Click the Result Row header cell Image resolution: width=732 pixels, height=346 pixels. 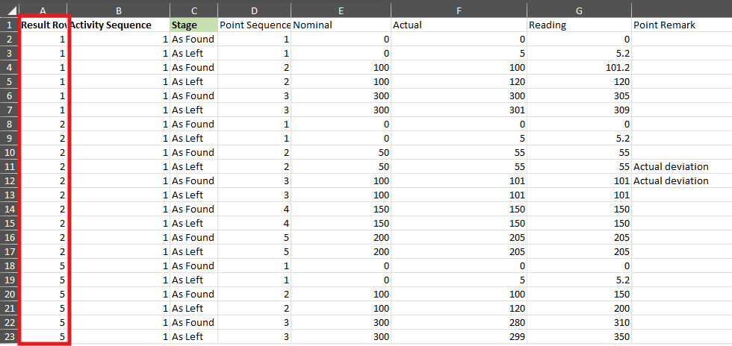45,25
